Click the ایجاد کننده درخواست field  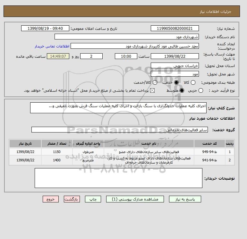coord(135,46)
